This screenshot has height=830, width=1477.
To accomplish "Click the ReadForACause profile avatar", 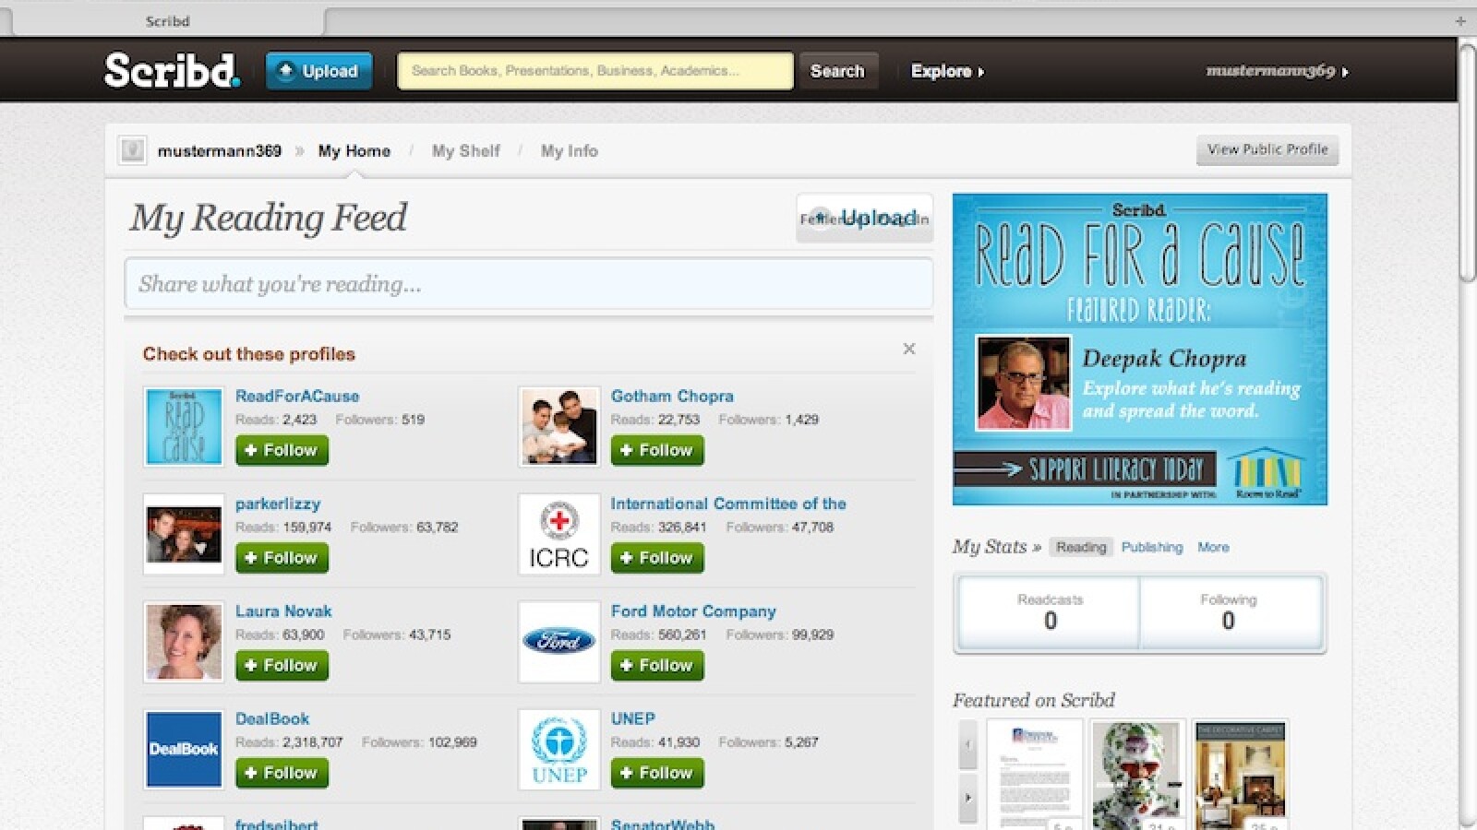I will [x=184, y=426].
